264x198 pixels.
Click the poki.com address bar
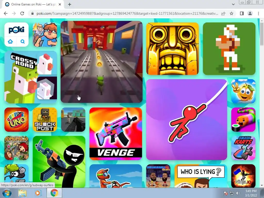pos(127,13)
